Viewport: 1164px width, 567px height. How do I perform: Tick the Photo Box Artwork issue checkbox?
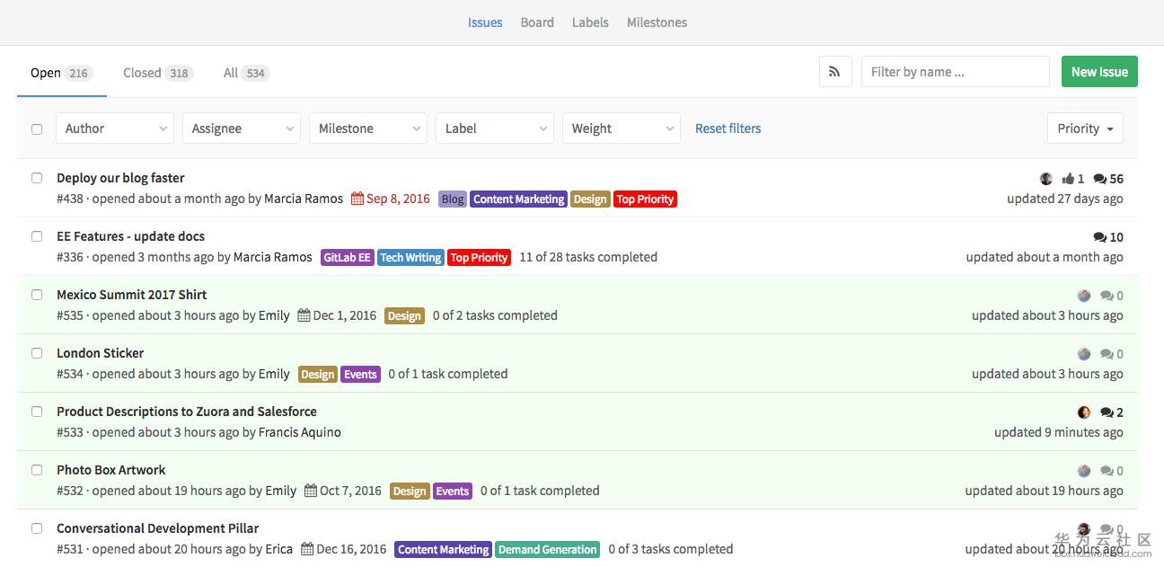click(x=37, y=470)
